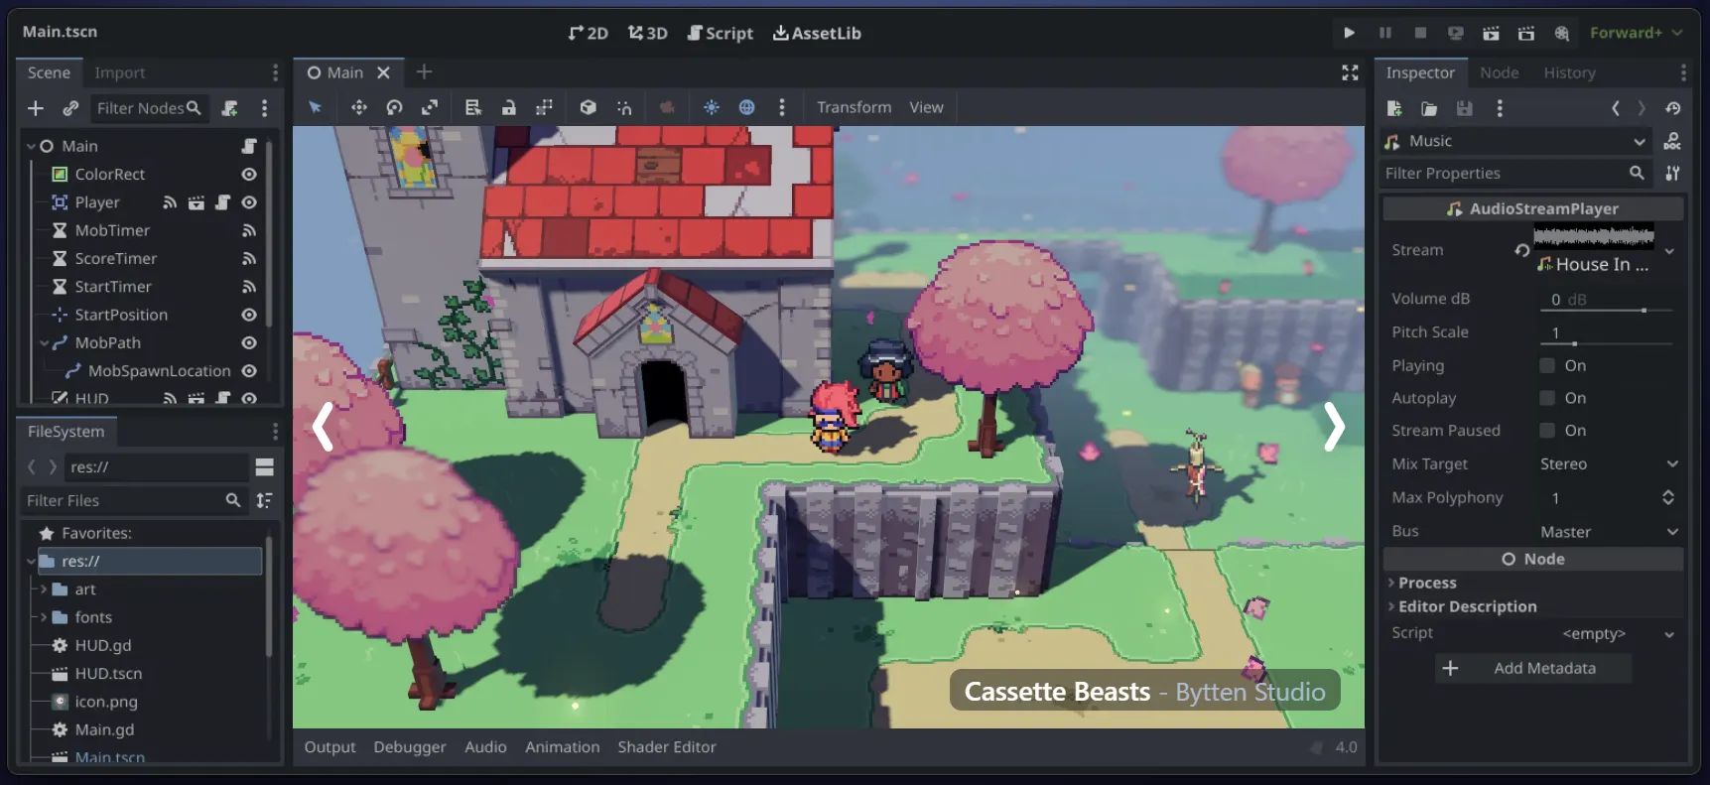Adjust the Volume dB slider

point(1608,311)
